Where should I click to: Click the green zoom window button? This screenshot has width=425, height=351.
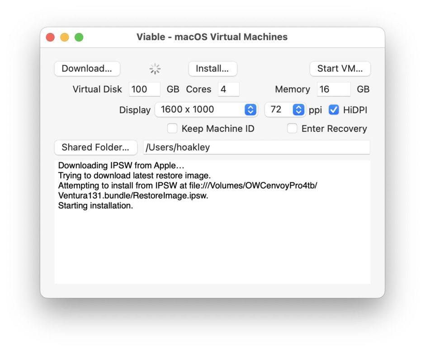pyautogui.click(x=79, y=37)
